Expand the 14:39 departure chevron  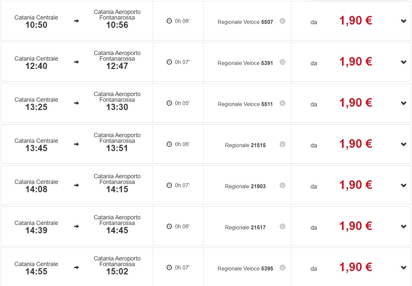point(403,227)
